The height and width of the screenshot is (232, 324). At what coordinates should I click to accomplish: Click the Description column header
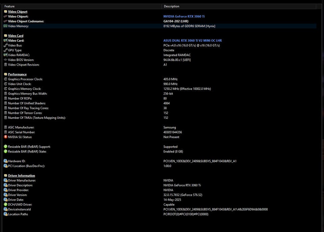click(239, 6)
